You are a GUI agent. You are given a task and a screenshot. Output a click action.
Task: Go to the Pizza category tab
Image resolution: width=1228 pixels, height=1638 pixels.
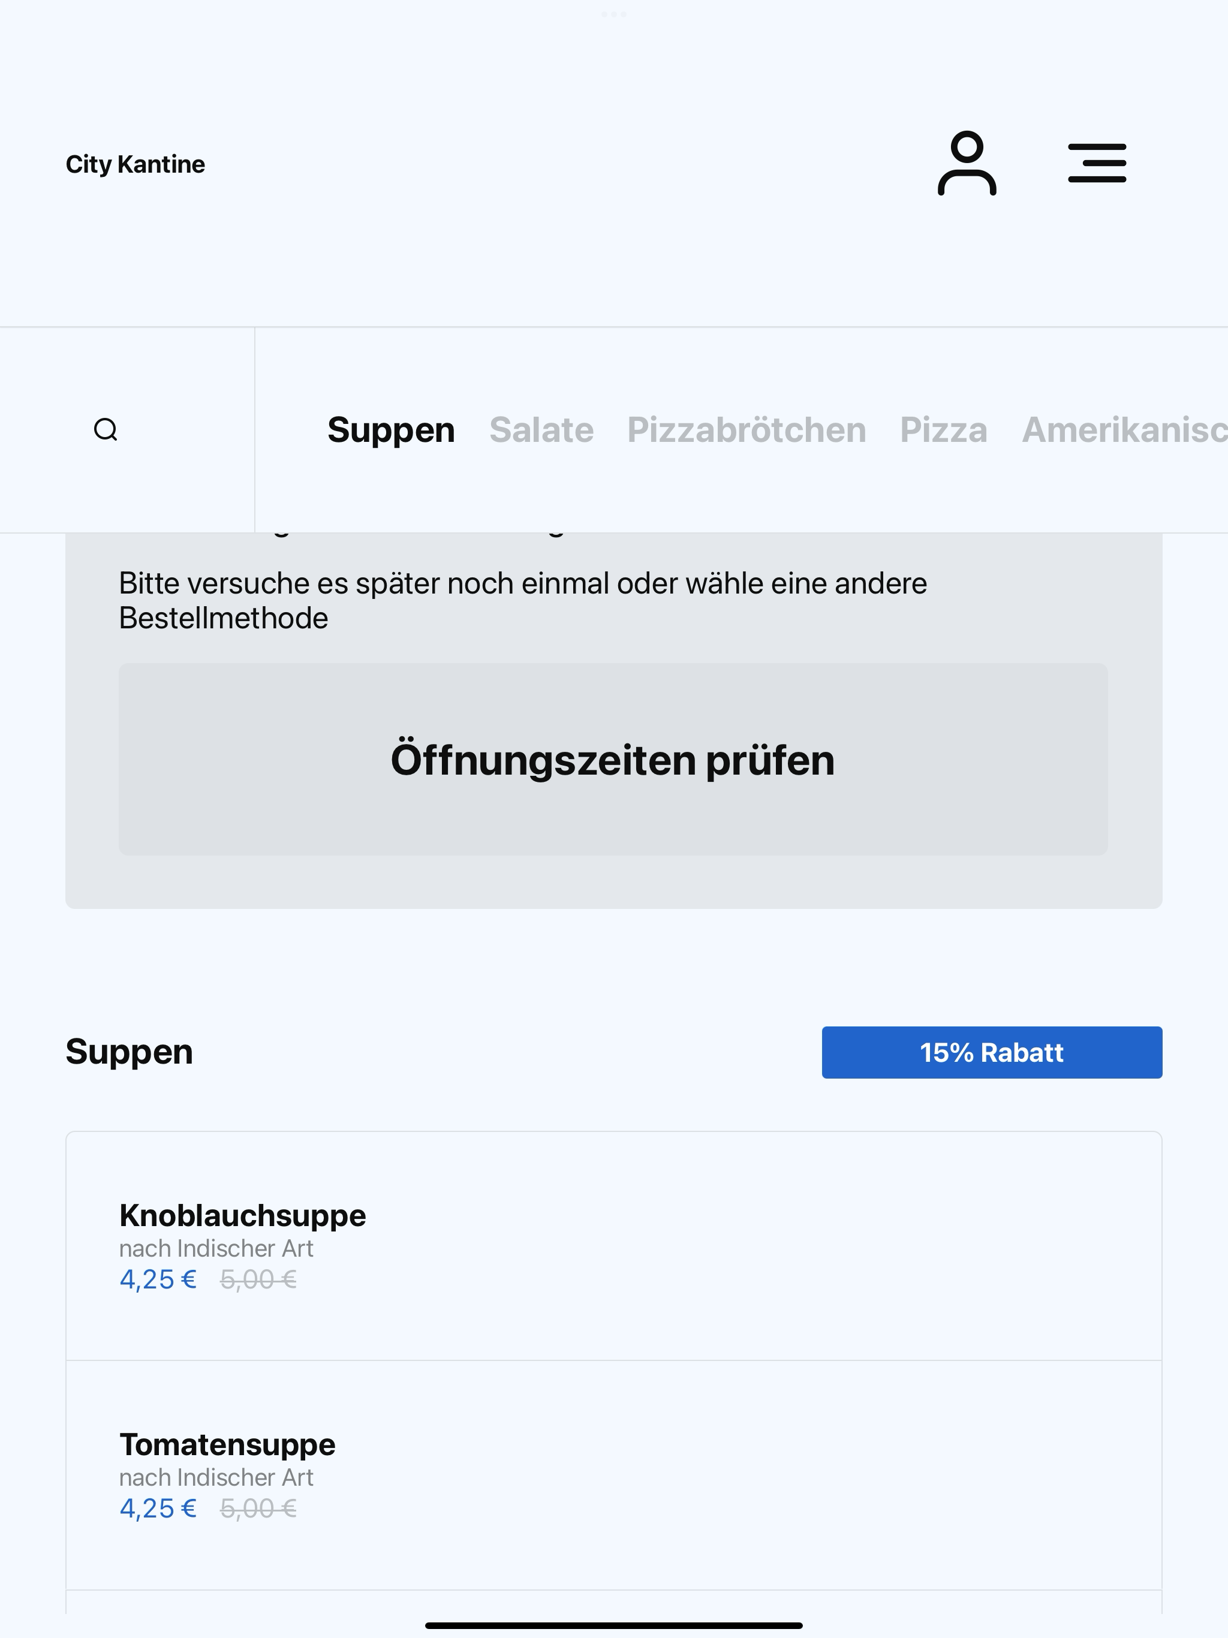(944, 429)
